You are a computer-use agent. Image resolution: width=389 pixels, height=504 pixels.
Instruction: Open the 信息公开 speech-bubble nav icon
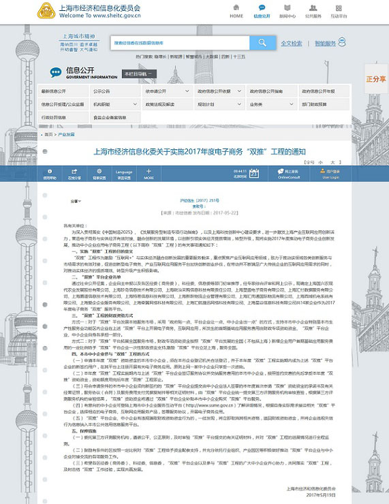262,7
